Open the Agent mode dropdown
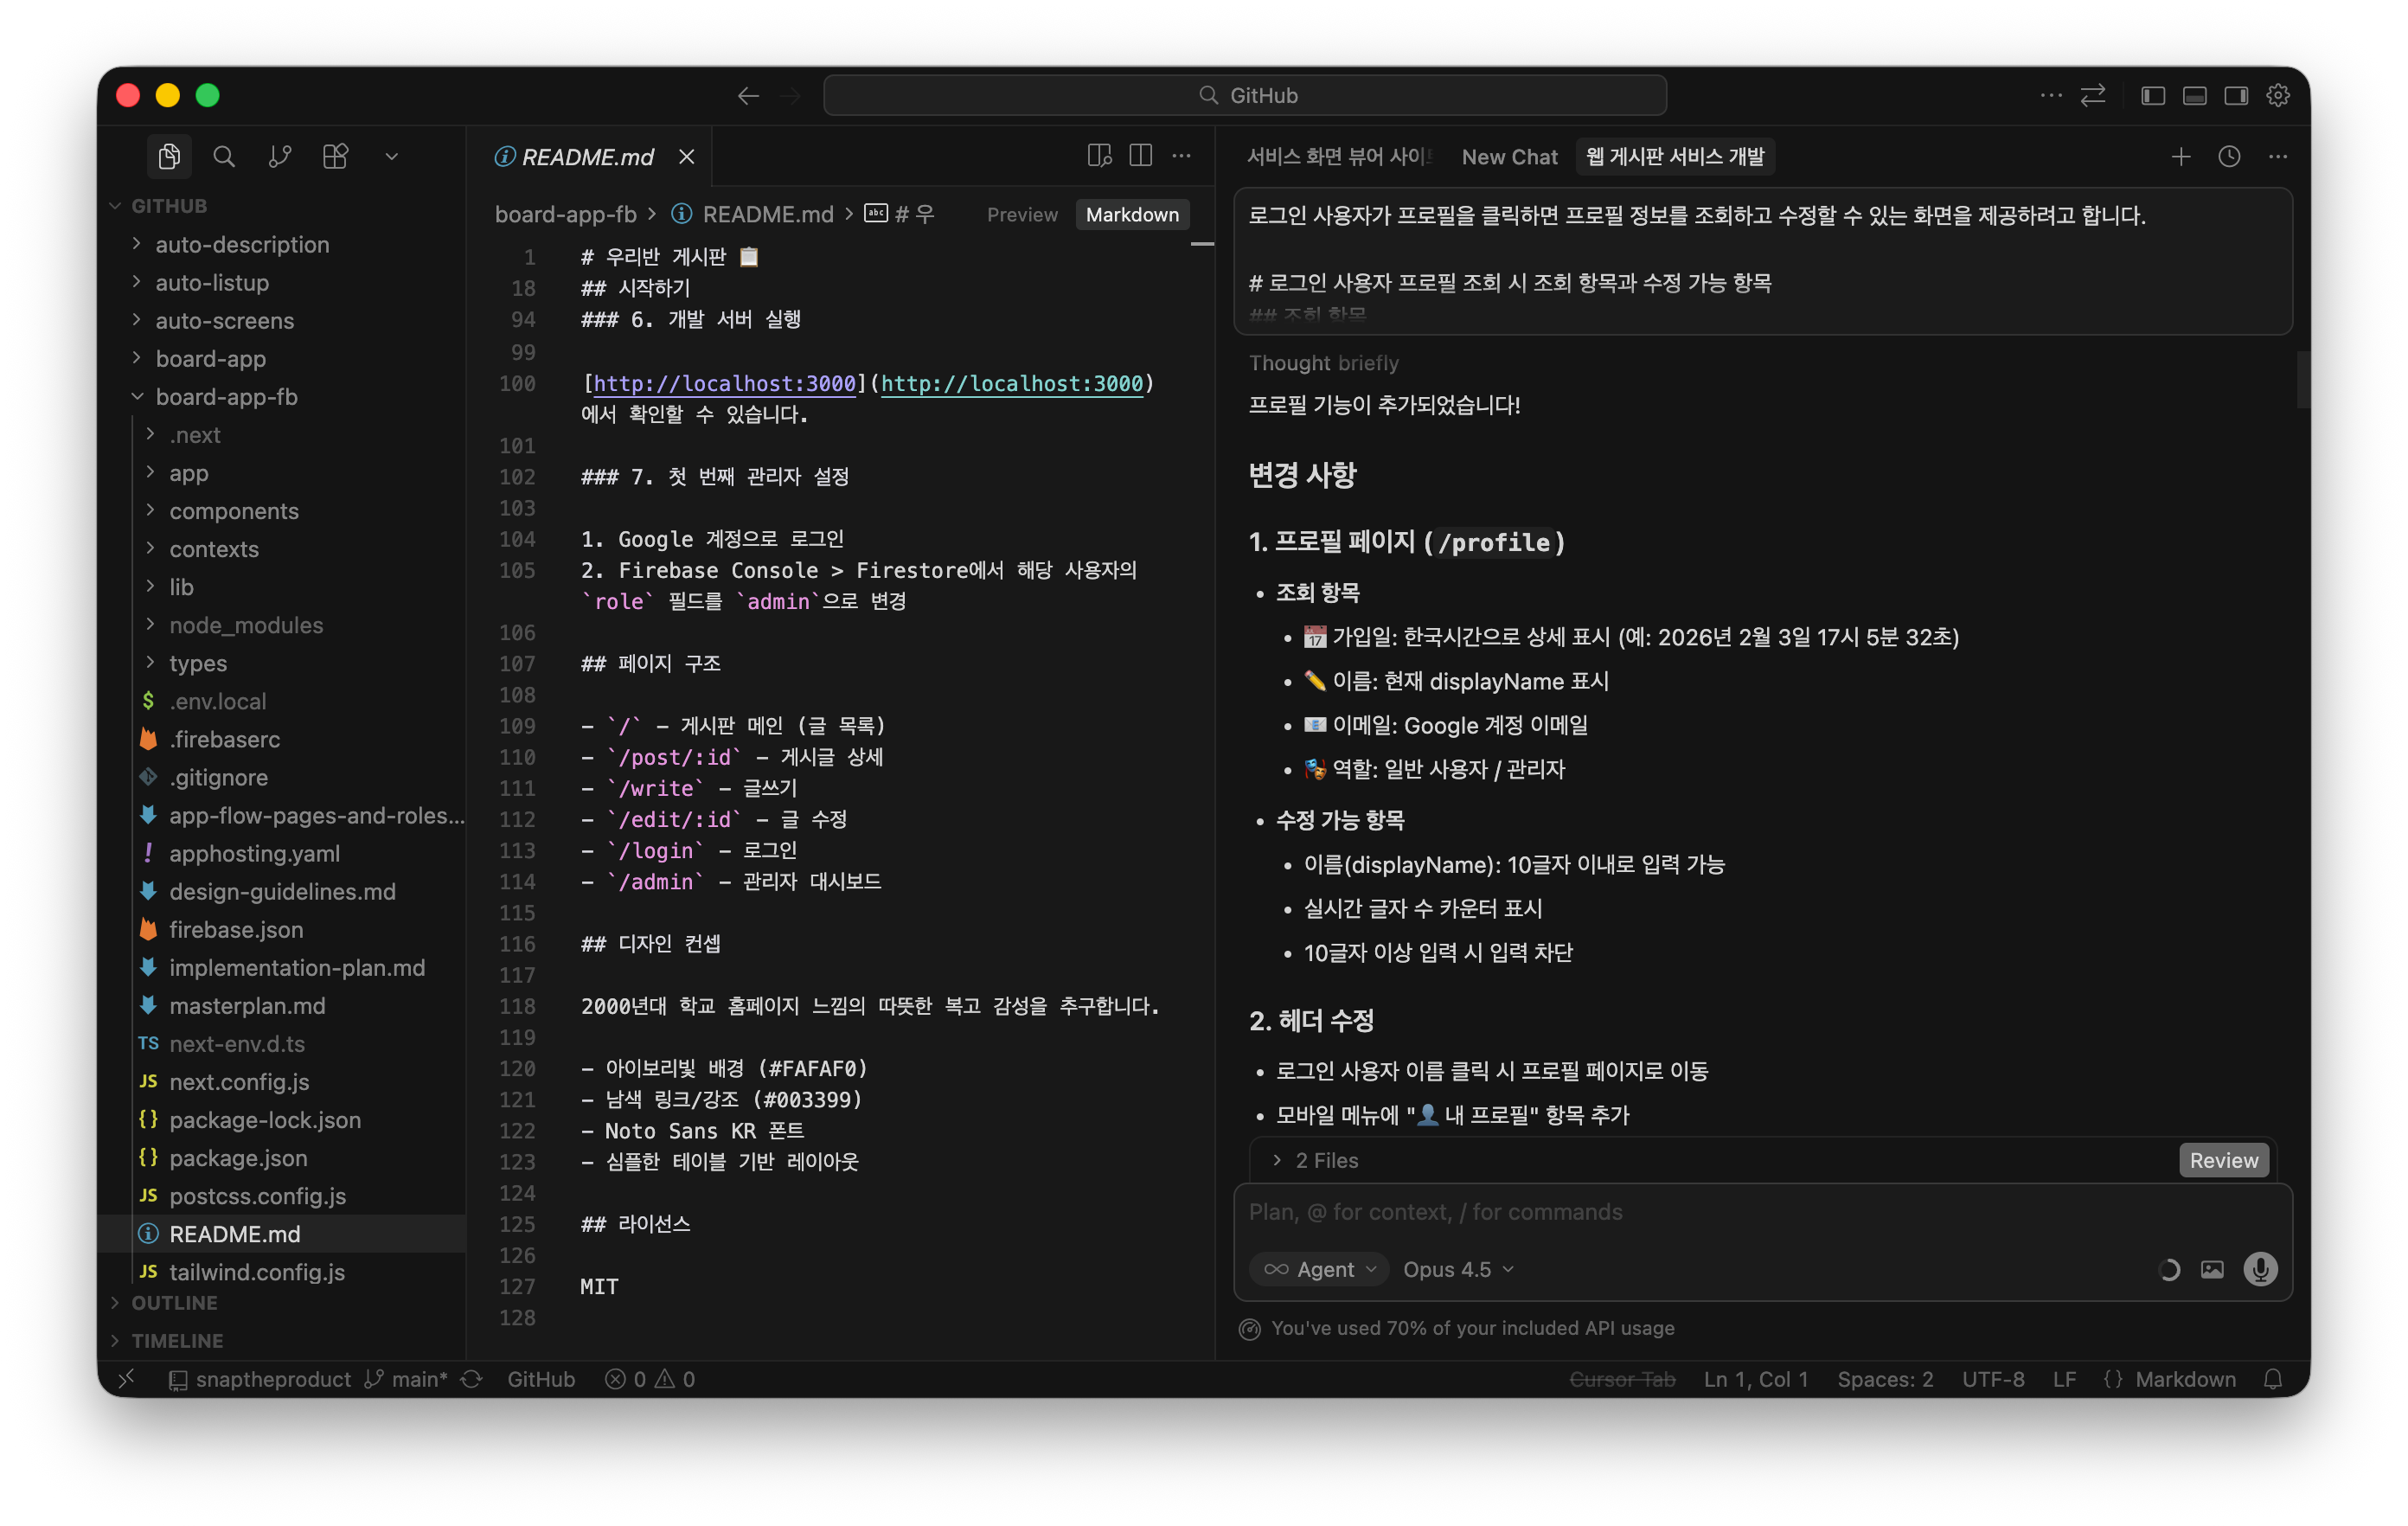 pos(1319,1269)
